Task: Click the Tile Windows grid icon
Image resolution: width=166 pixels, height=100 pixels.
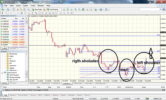Action: [83, 10]
